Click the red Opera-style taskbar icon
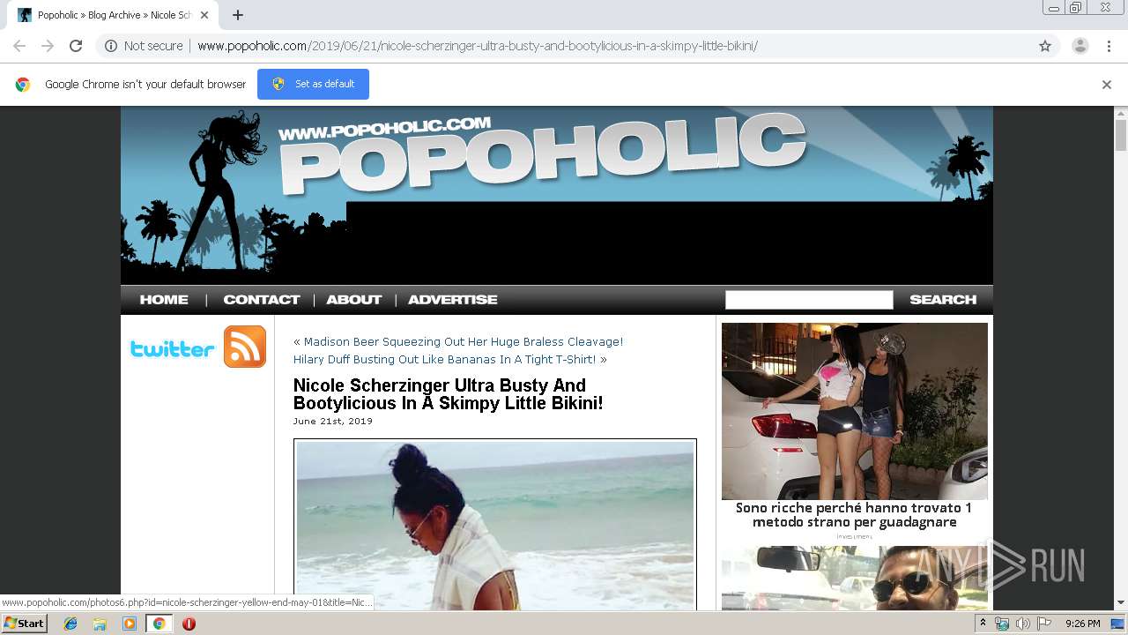The height and width of the screenshot is (635, 1128). tap(189, 624)
